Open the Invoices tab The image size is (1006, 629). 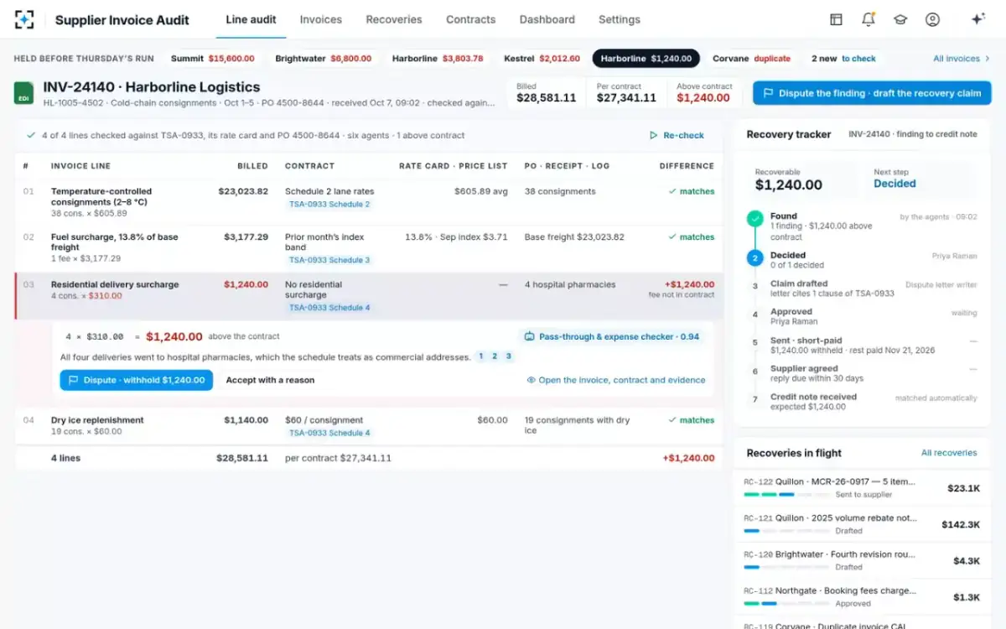(x=321, y=19)
